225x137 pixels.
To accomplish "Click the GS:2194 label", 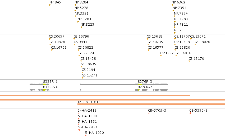I will point(88,70).
